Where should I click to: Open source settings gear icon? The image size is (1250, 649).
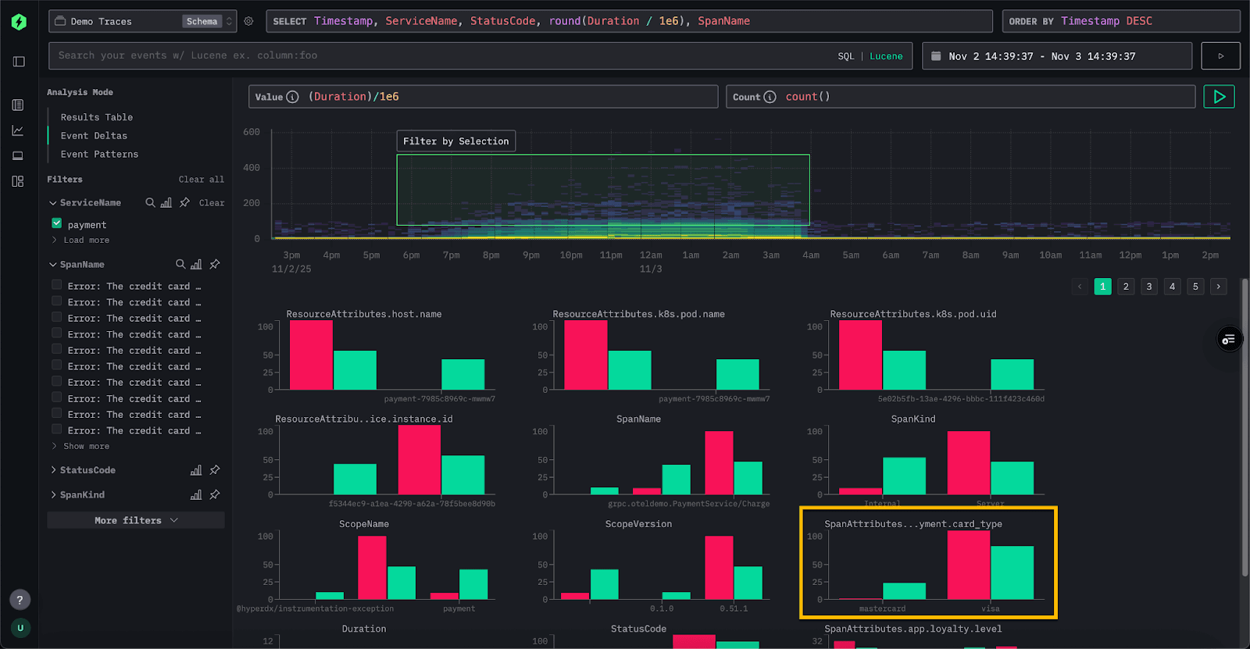(x=248, y=22)
